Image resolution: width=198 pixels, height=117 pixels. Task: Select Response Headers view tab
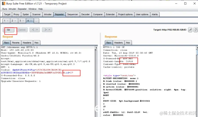118,43
